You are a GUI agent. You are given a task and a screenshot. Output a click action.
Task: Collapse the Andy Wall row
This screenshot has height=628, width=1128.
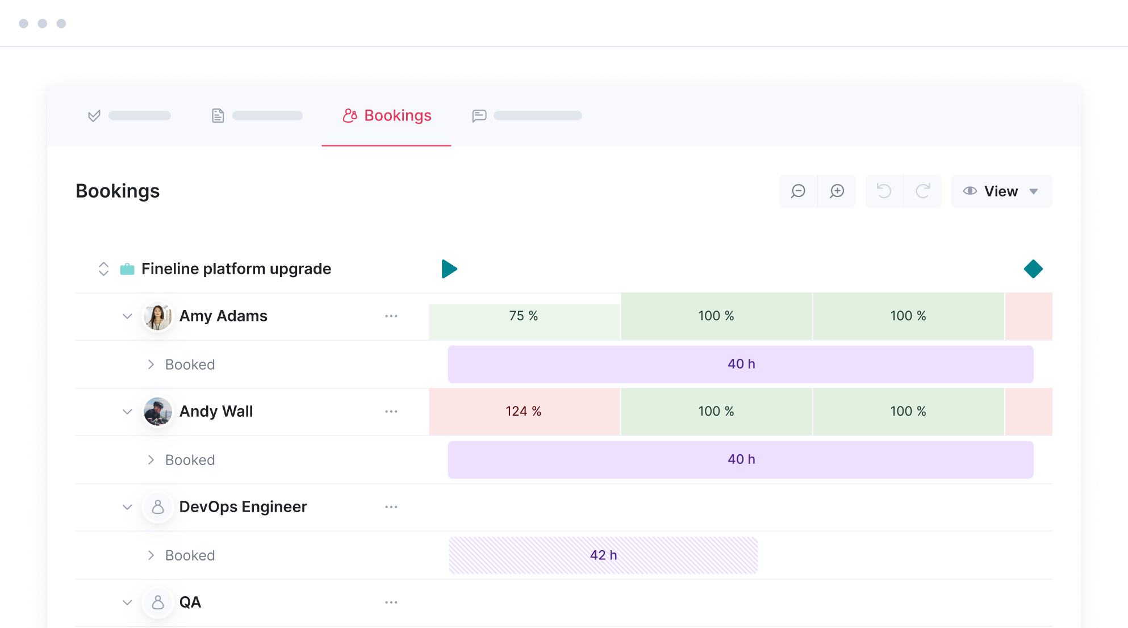[x=127, y=412]
